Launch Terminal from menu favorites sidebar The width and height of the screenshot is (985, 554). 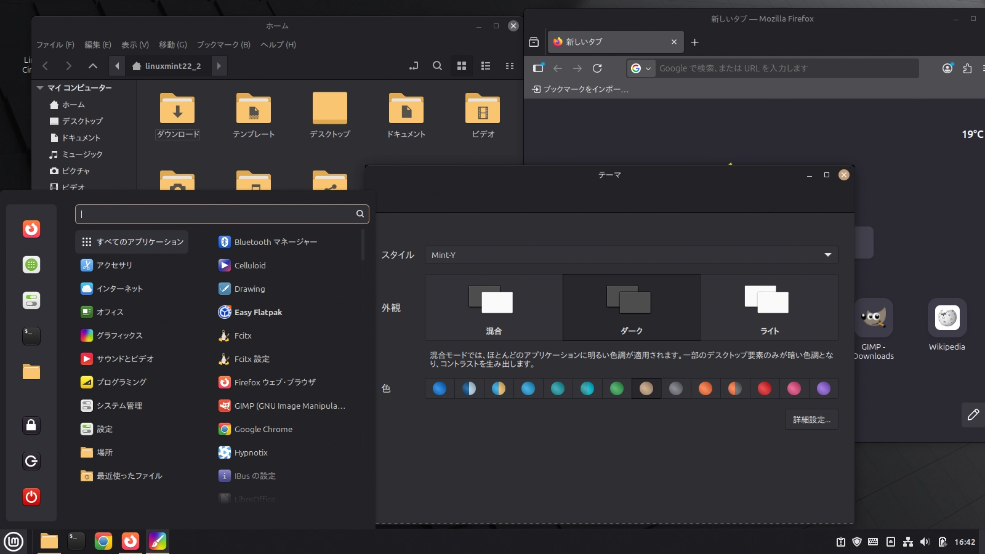pyautogui.click(x=31, y=335)
